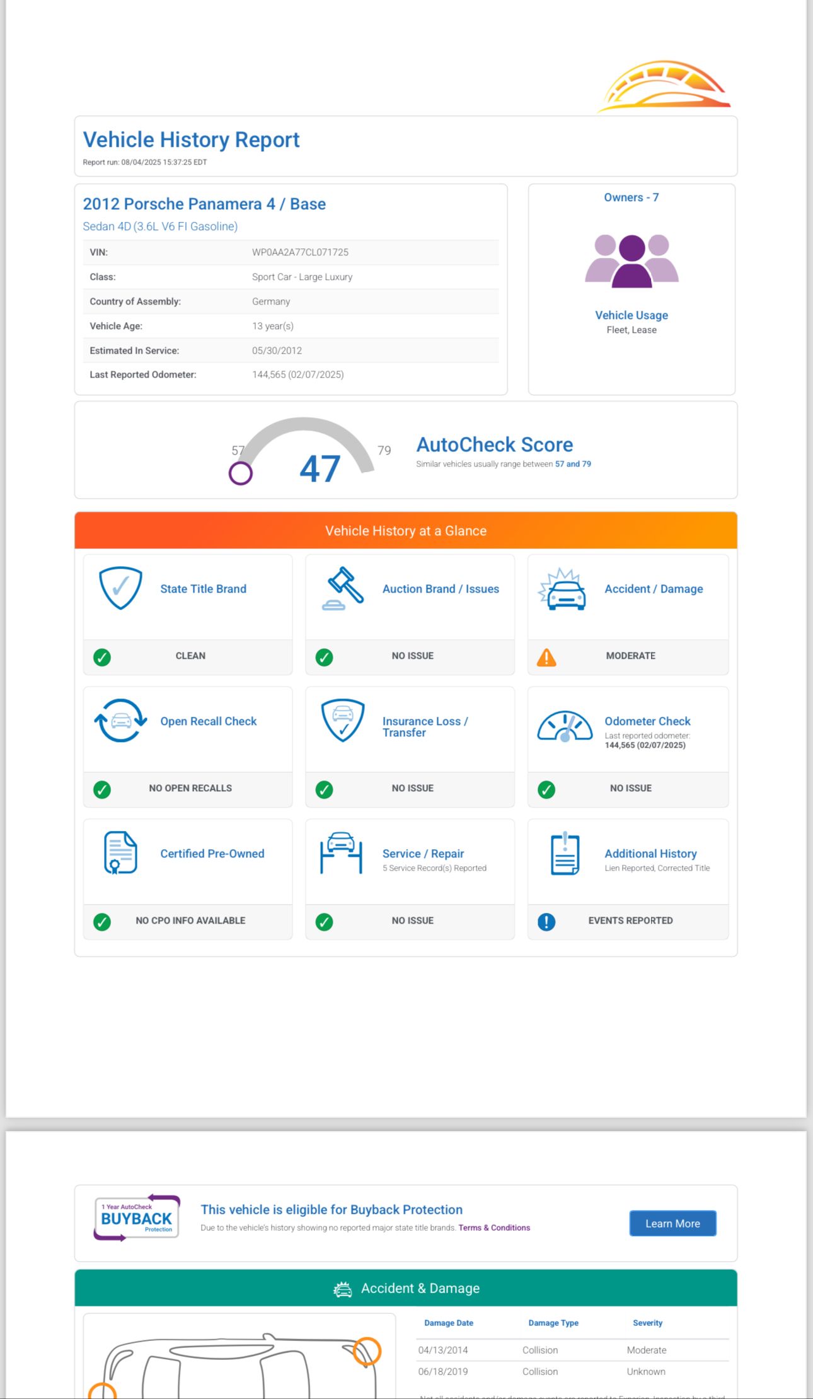The width and height of the screenshot is (813, 1399).
Task: Click the Vehicle Usage heading
Action: click(x=631, y=315)
